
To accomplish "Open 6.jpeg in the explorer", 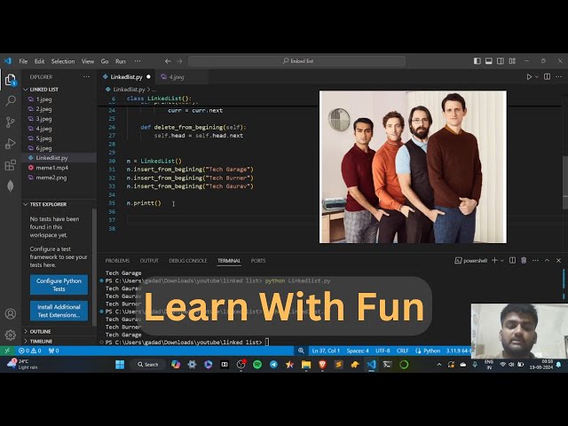I will click(43, 148).
